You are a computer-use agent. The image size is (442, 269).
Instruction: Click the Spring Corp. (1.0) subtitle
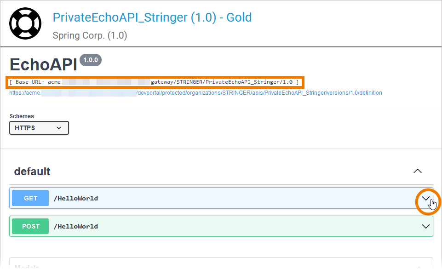click(x=90, y=35)
